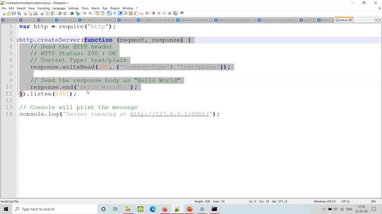The height and width of the screenshot is (214, 382).
Task: Toggle indent guide toolbar button
Action: tap(120, 13)
